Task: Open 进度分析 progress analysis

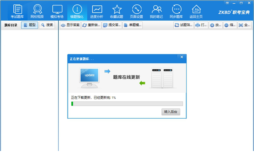Action: [x=97, y=11]
